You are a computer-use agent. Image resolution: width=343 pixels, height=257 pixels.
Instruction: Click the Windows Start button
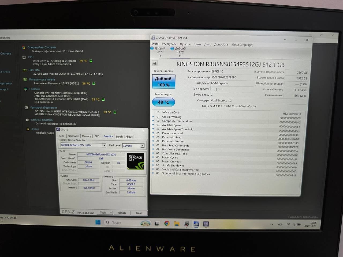[98, 222]
